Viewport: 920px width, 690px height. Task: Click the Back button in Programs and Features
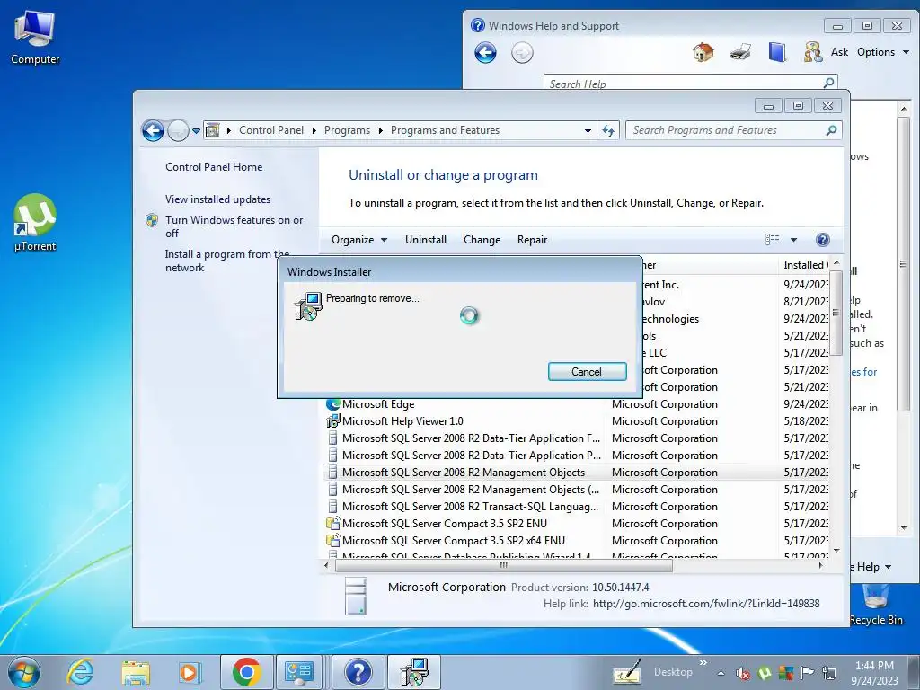click(153, 130)
